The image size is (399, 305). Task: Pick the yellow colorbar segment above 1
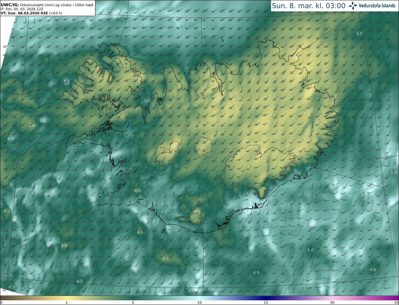pyautogui.click(x=67, y=298)
